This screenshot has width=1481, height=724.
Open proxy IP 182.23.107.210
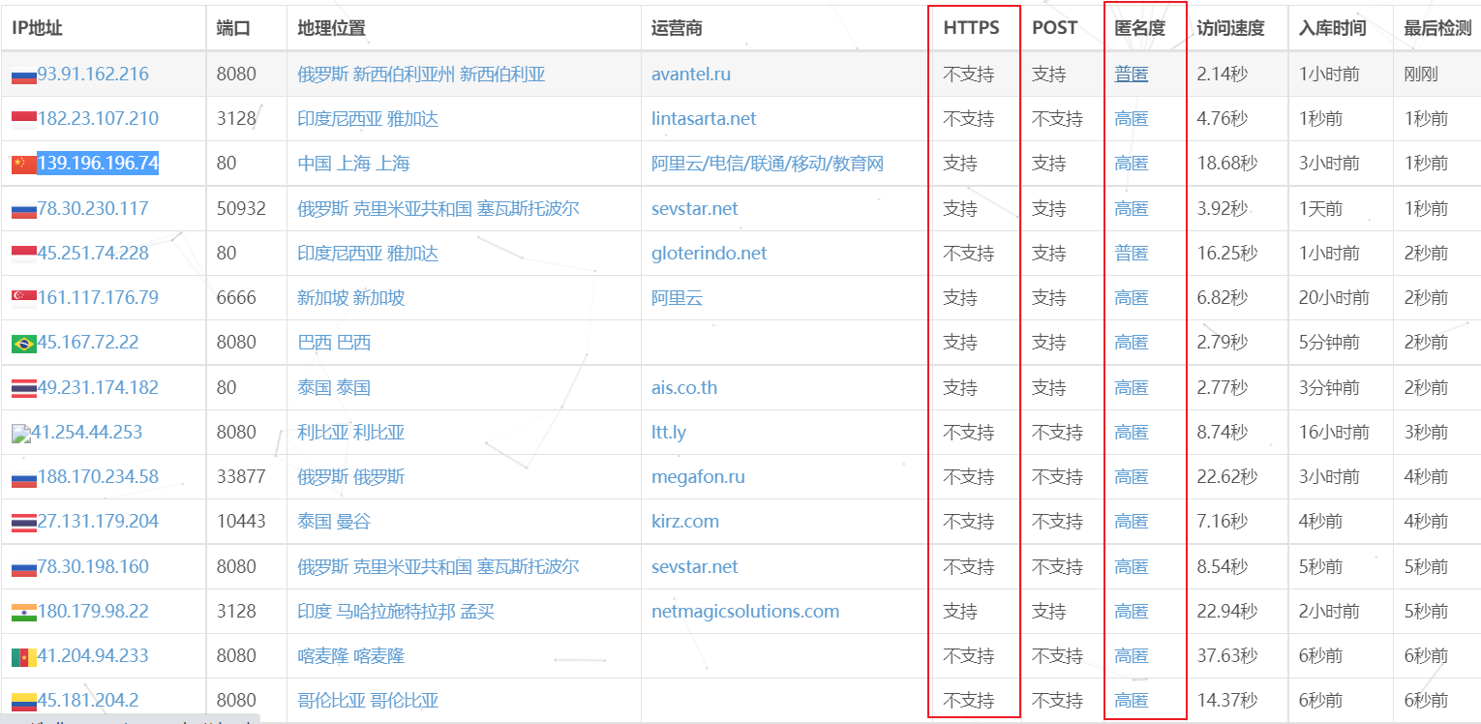[98, 118]
